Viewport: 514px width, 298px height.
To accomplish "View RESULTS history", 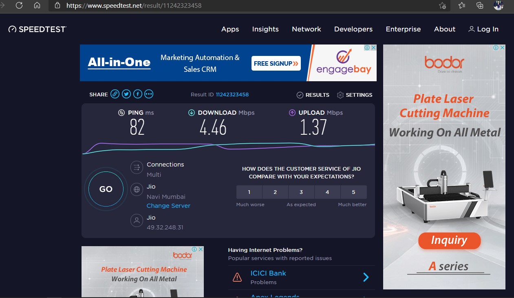I will 313,95.
